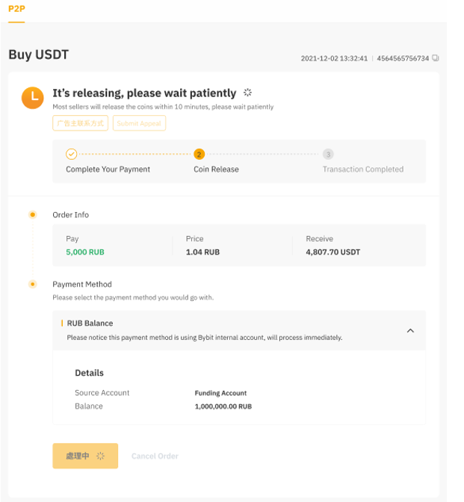
Task: Click the Payment Method timeline dot
Action: click(x=32, y=285)
